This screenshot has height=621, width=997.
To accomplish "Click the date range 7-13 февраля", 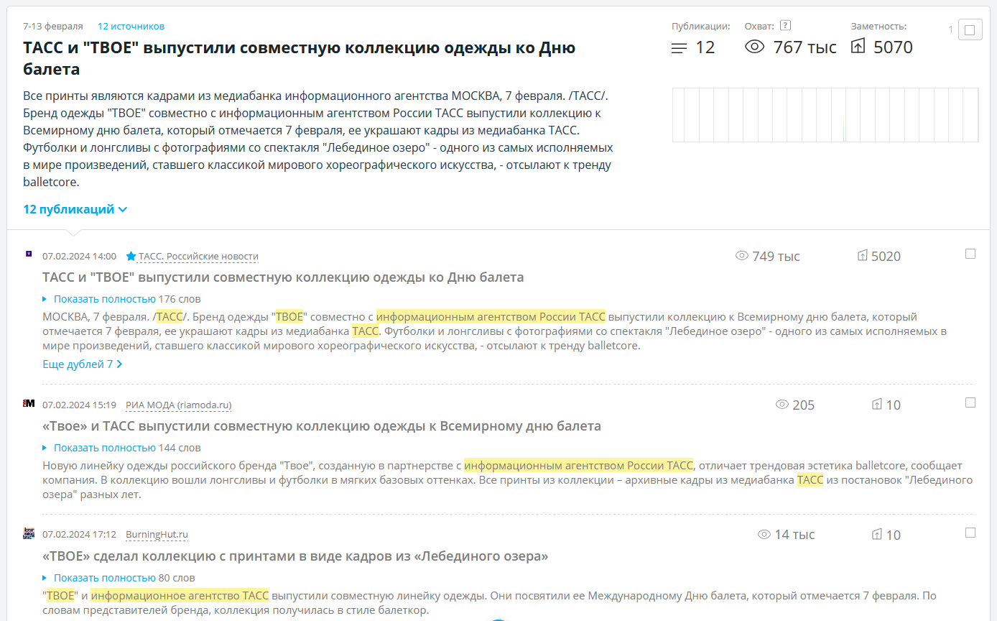I will [x=53, y=26].
